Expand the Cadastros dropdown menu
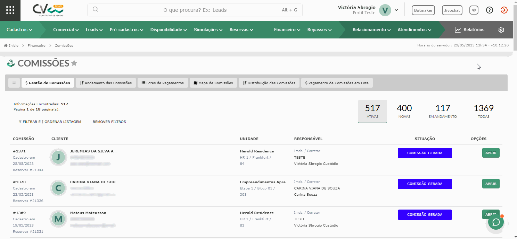Viewport: 517px width, 239px height. [x=19, y=30]
